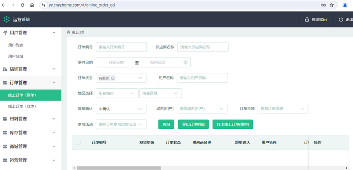The image size is (353, 170).
Task: Click the 库存管理 grid icon
Action: point(5,133)
